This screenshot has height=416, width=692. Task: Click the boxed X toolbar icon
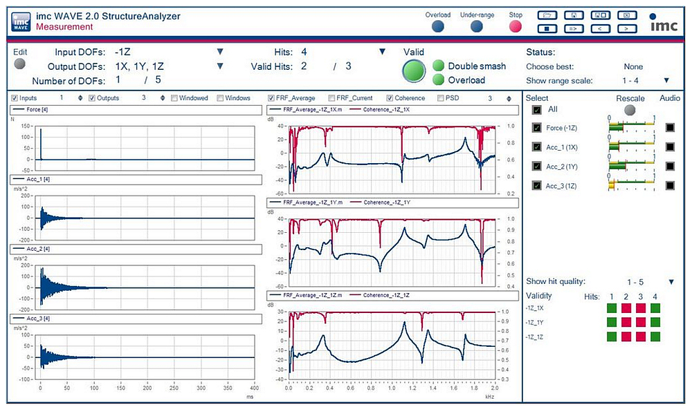click(627, 15)
